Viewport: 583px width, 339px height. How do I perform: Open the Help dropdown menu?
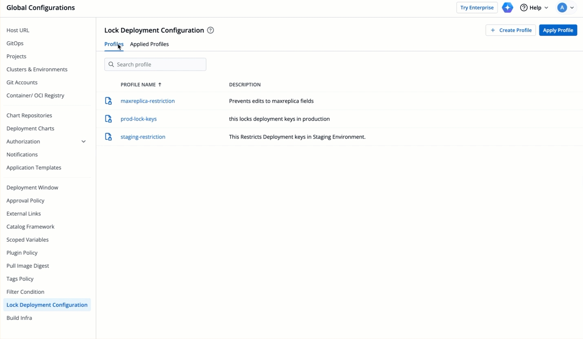[534, 8]
